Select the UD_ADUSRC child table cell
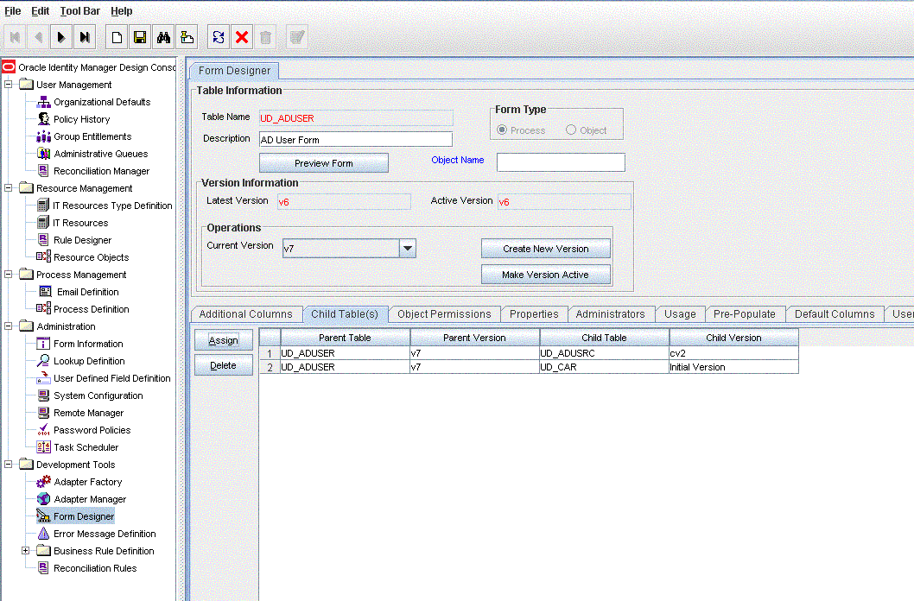914x601 pixels. [x=605, y=353]
